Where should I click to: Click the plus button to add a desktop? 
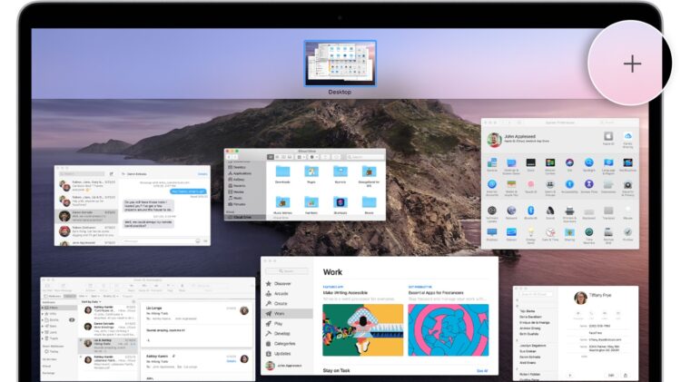click(x=632, y=64)
